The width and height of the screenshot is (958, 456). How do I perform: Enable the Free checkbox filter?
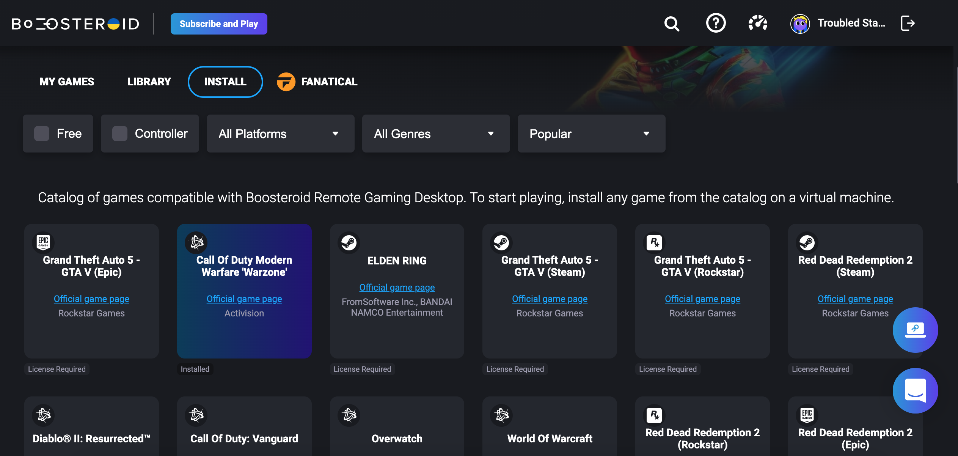coord(42,134)
